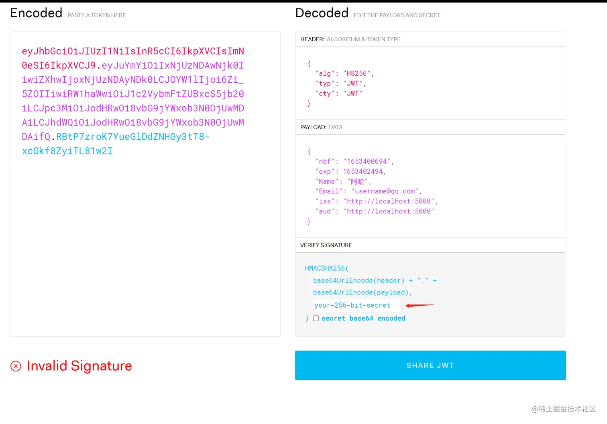Click the your-256-bit-secret input field
The height and width of the screenshot is (424, 607).
click(x=357, y=305)
